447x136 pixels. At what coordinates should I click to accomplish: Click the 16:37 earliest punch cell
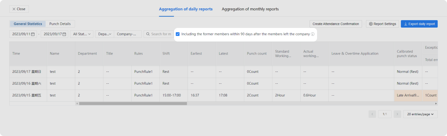[202, 96]
